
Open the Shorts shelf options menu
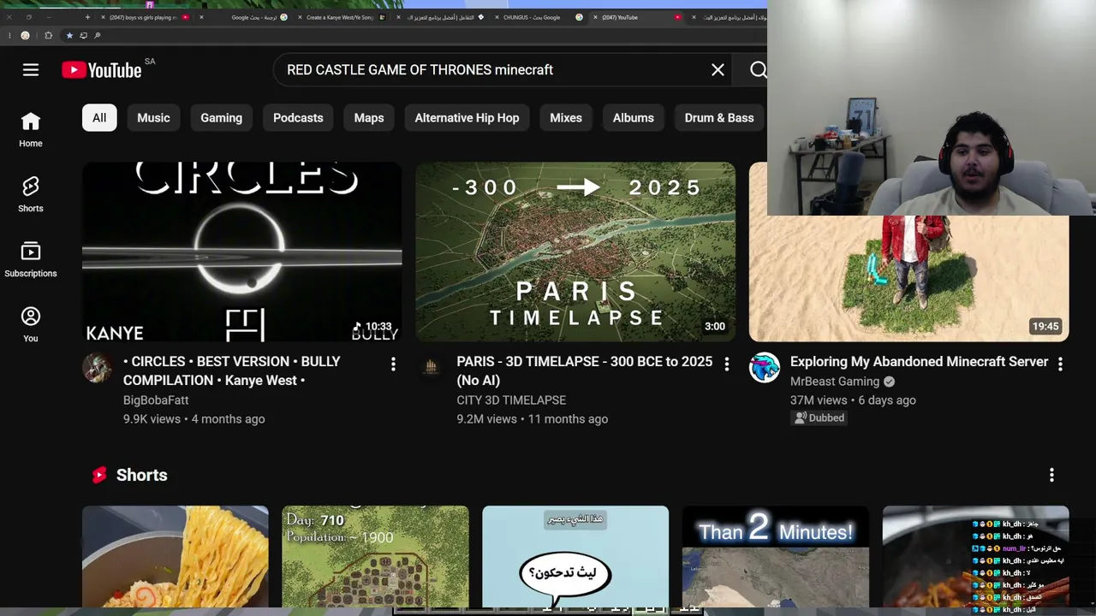click(x=1051, y=475)
